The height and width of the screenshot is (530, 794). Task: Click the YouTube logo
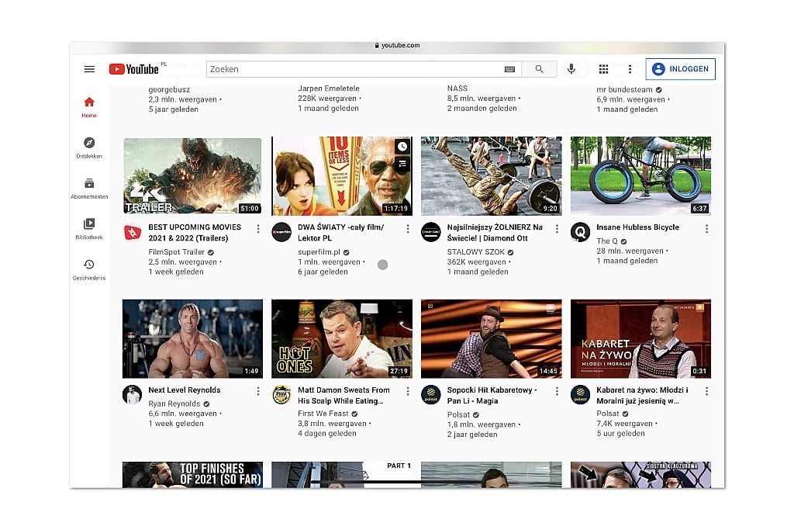click(x=134, y=69)
